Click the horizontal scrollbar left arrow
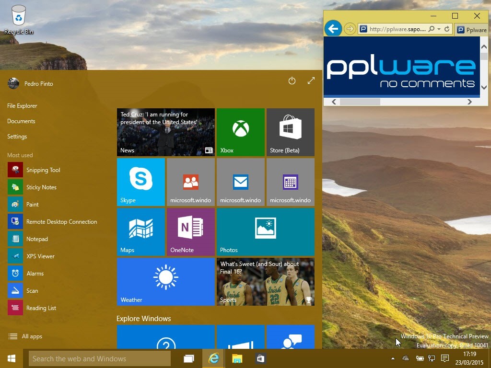Viewport: 491px width, 368px height. 334,102
